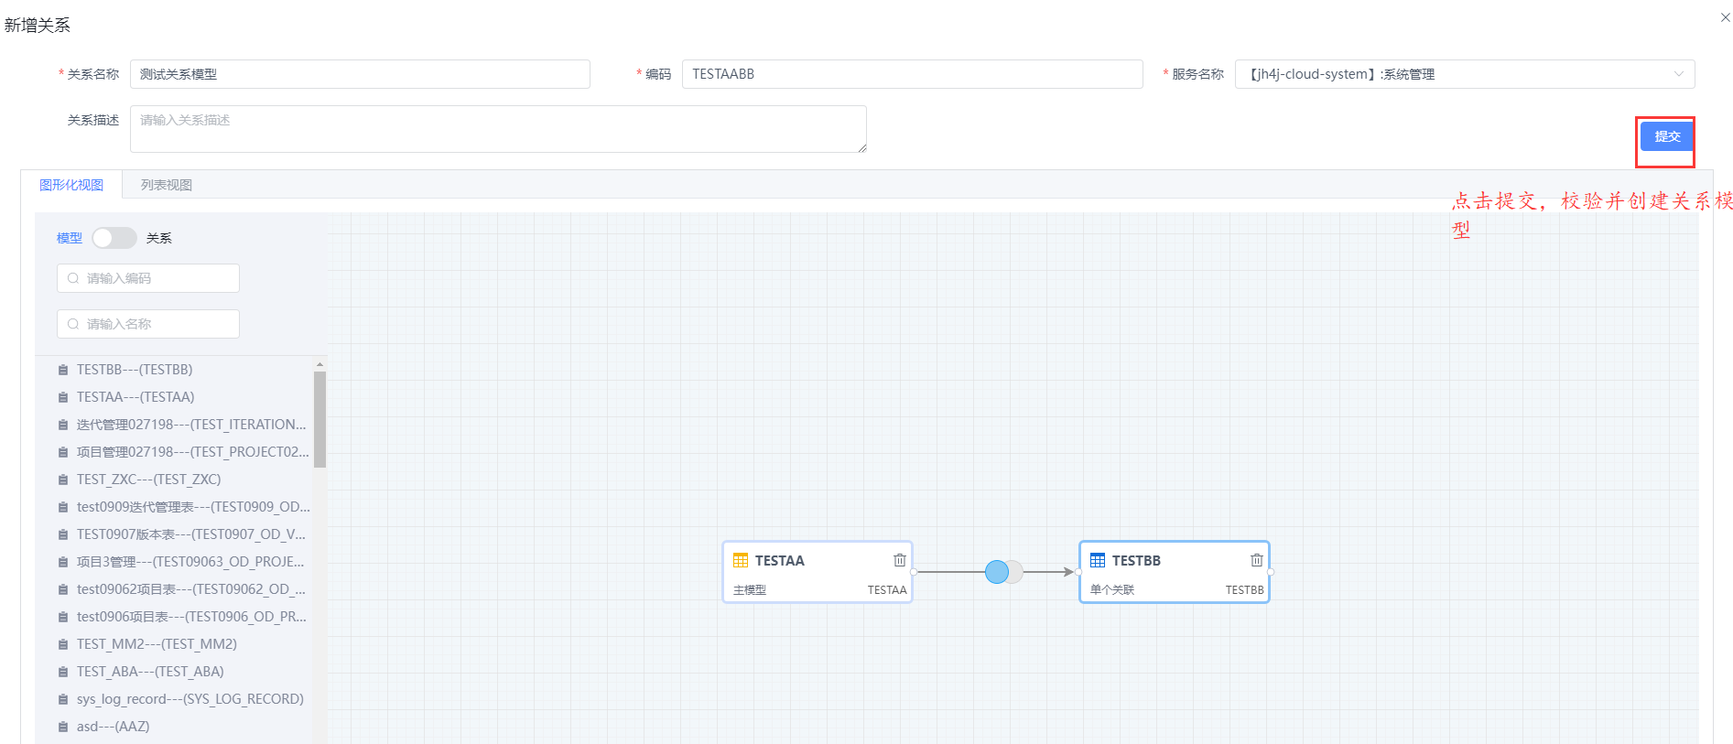
Task: Switch to 列表视图 tab
Action: click(x=167, y=185)
